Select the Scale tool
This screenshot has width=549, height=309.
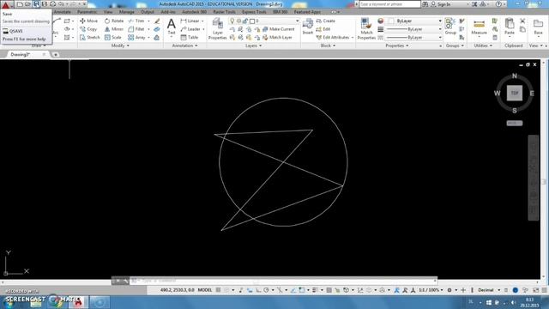(113, 37)
